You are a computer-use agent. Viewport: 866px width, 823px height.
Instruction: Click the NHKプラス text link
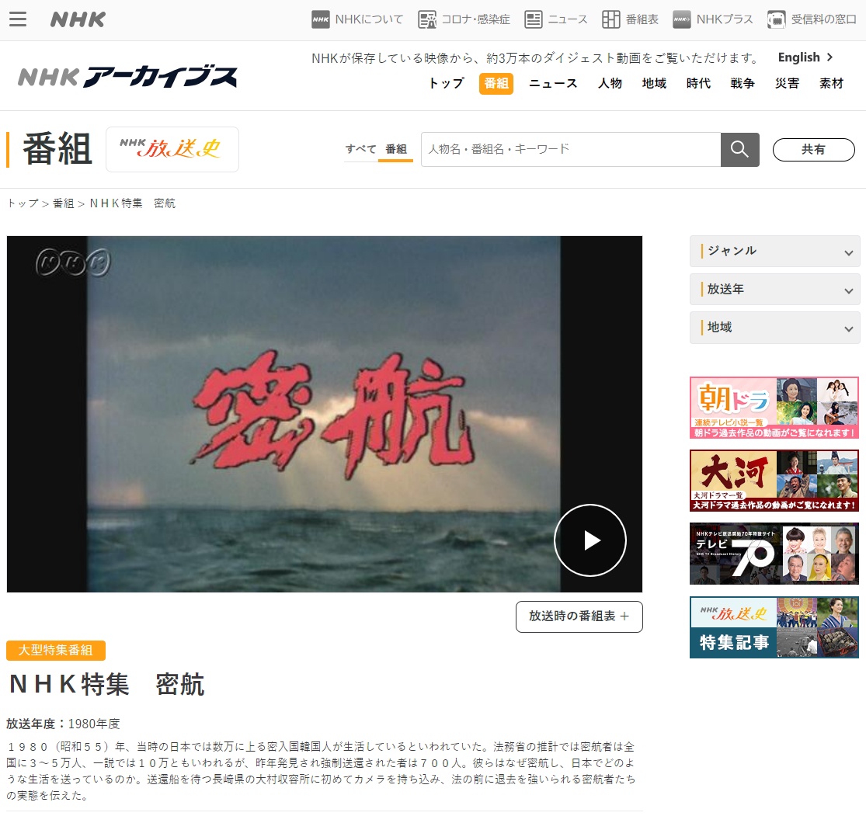[725, 19]
